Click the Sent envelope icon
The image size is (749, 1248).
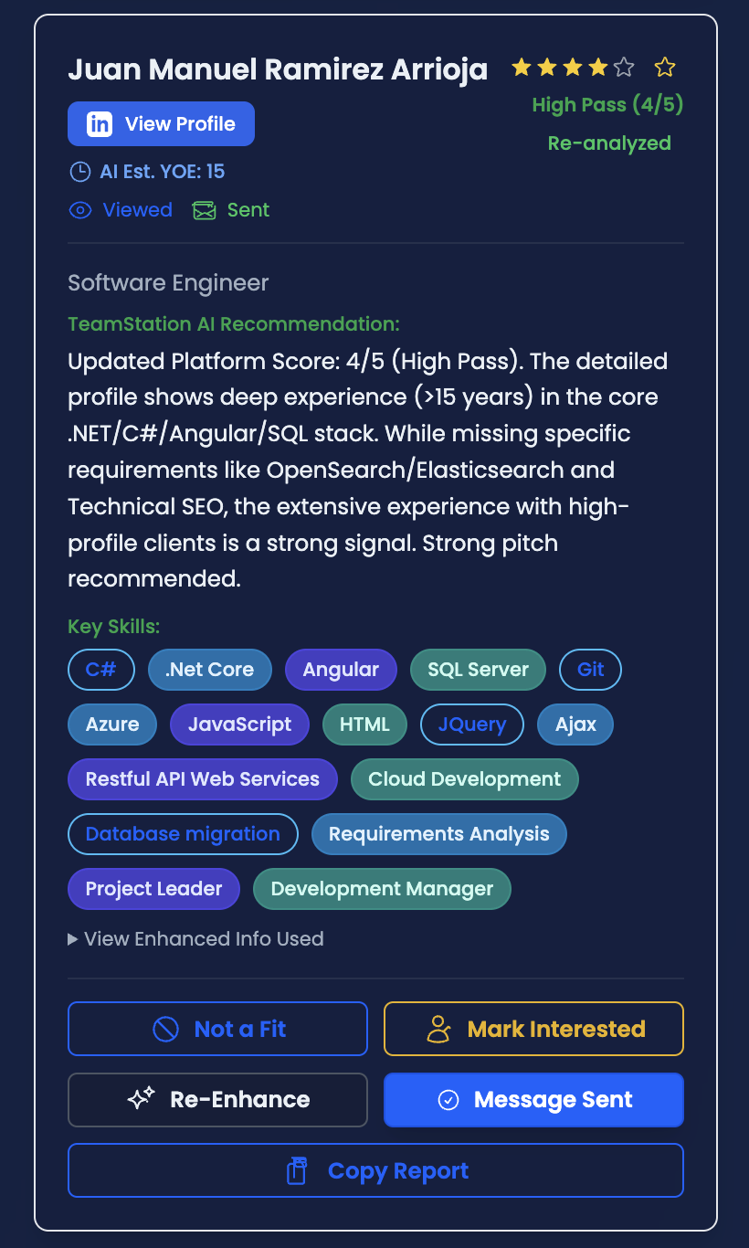[204, 210]
